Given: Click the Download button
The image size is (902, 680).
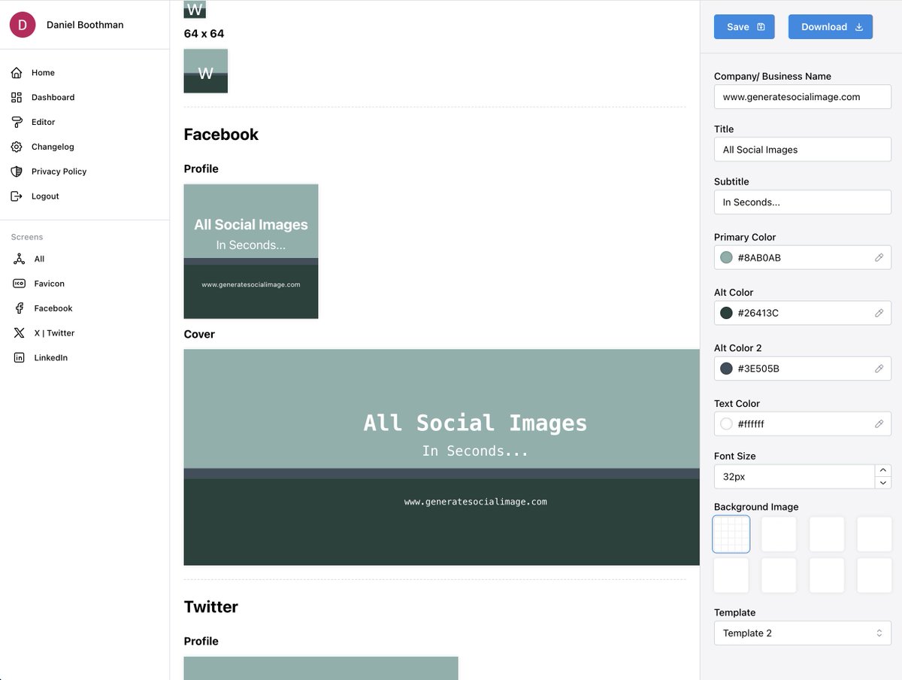Looking at the screenshot, I should pos(831,27).
